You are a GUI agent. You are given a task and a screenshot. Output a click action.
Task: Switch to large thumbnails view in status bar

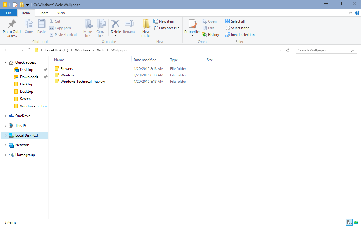pos(356,222)
